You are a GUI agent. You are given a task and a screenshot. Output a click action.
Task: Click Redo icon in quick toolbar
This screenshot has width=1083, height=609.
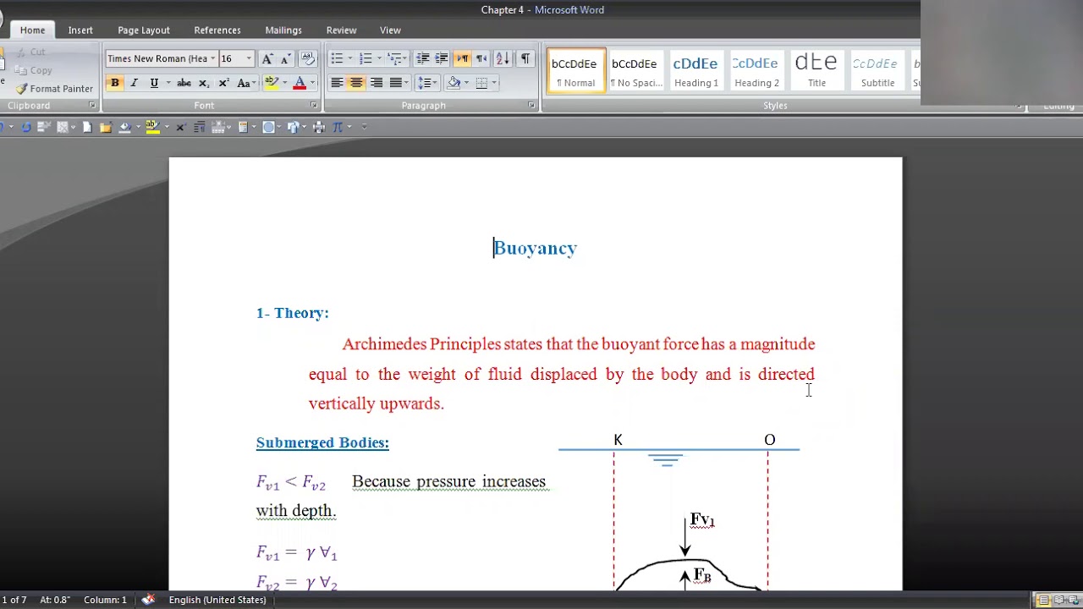pyautogui.click(x=26, y=127)
